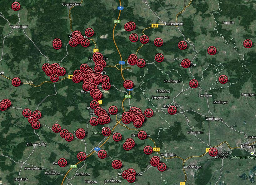This screenshot has height=185, width=256.
Task: Click the seismic marker north of Bartholomä
Action: [x=16, y=6]
